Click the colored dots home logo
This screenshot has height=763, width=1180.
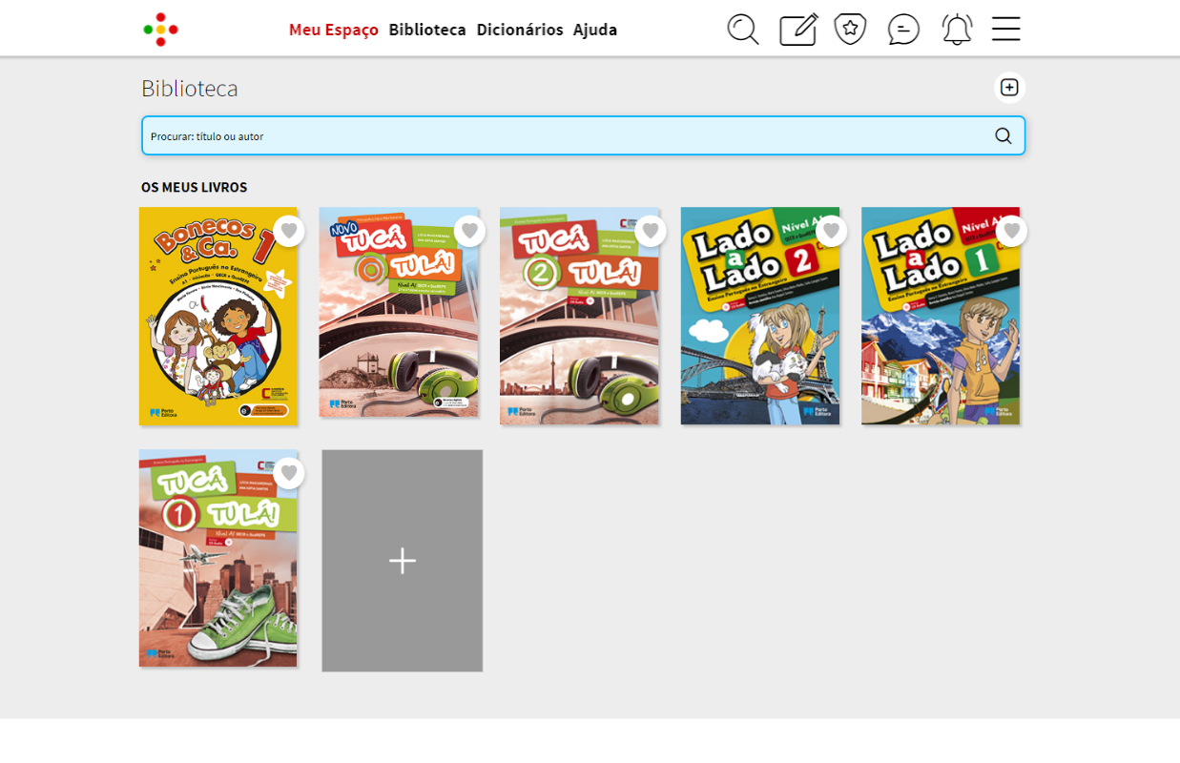160,30
